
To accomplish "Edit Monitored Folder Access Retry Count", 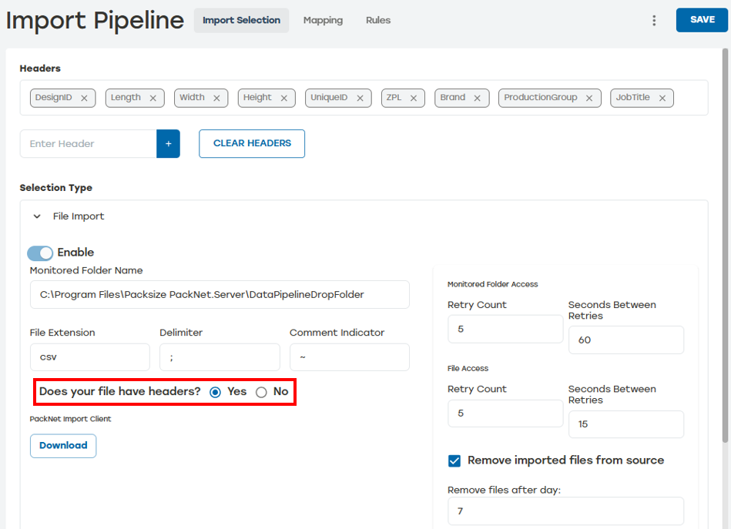I will tap(505, 329).
